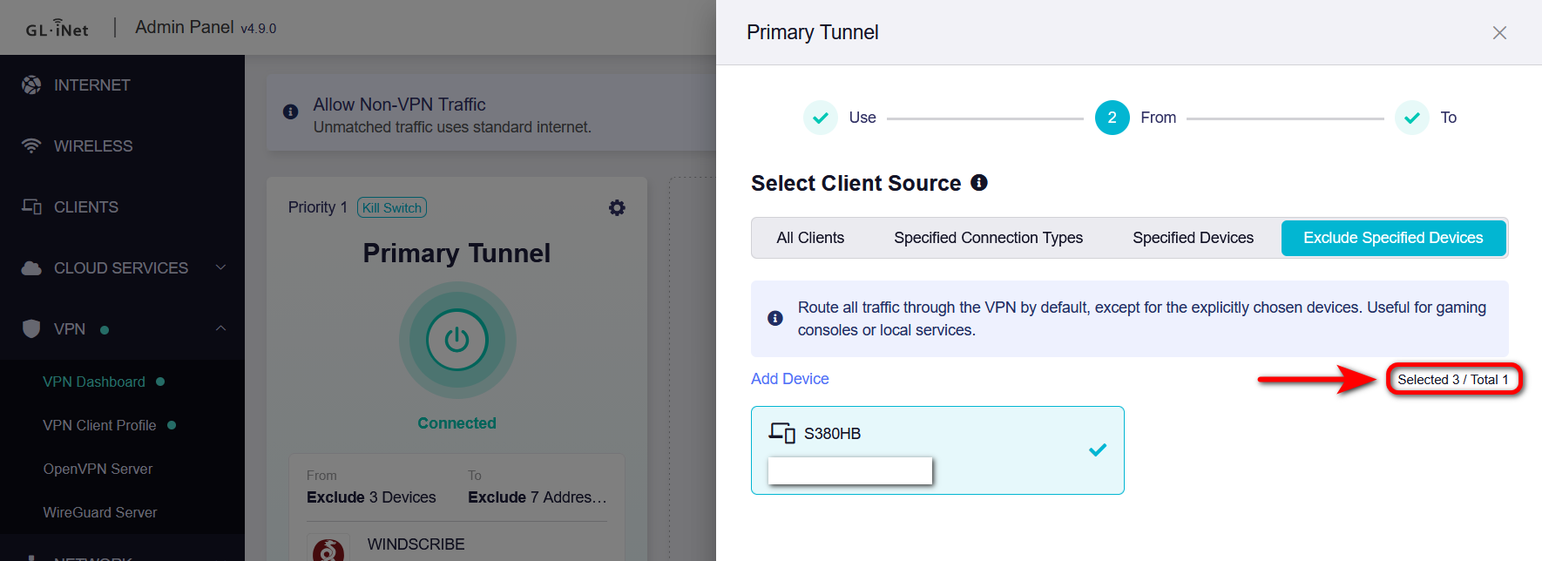This screenshot has width=1542, height=561.
Task: Collapse the VPN menu chevron
Action: (x=220, y=328)
